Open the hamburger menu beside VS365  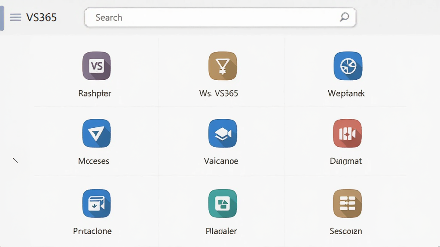click(x=15, y=17)
